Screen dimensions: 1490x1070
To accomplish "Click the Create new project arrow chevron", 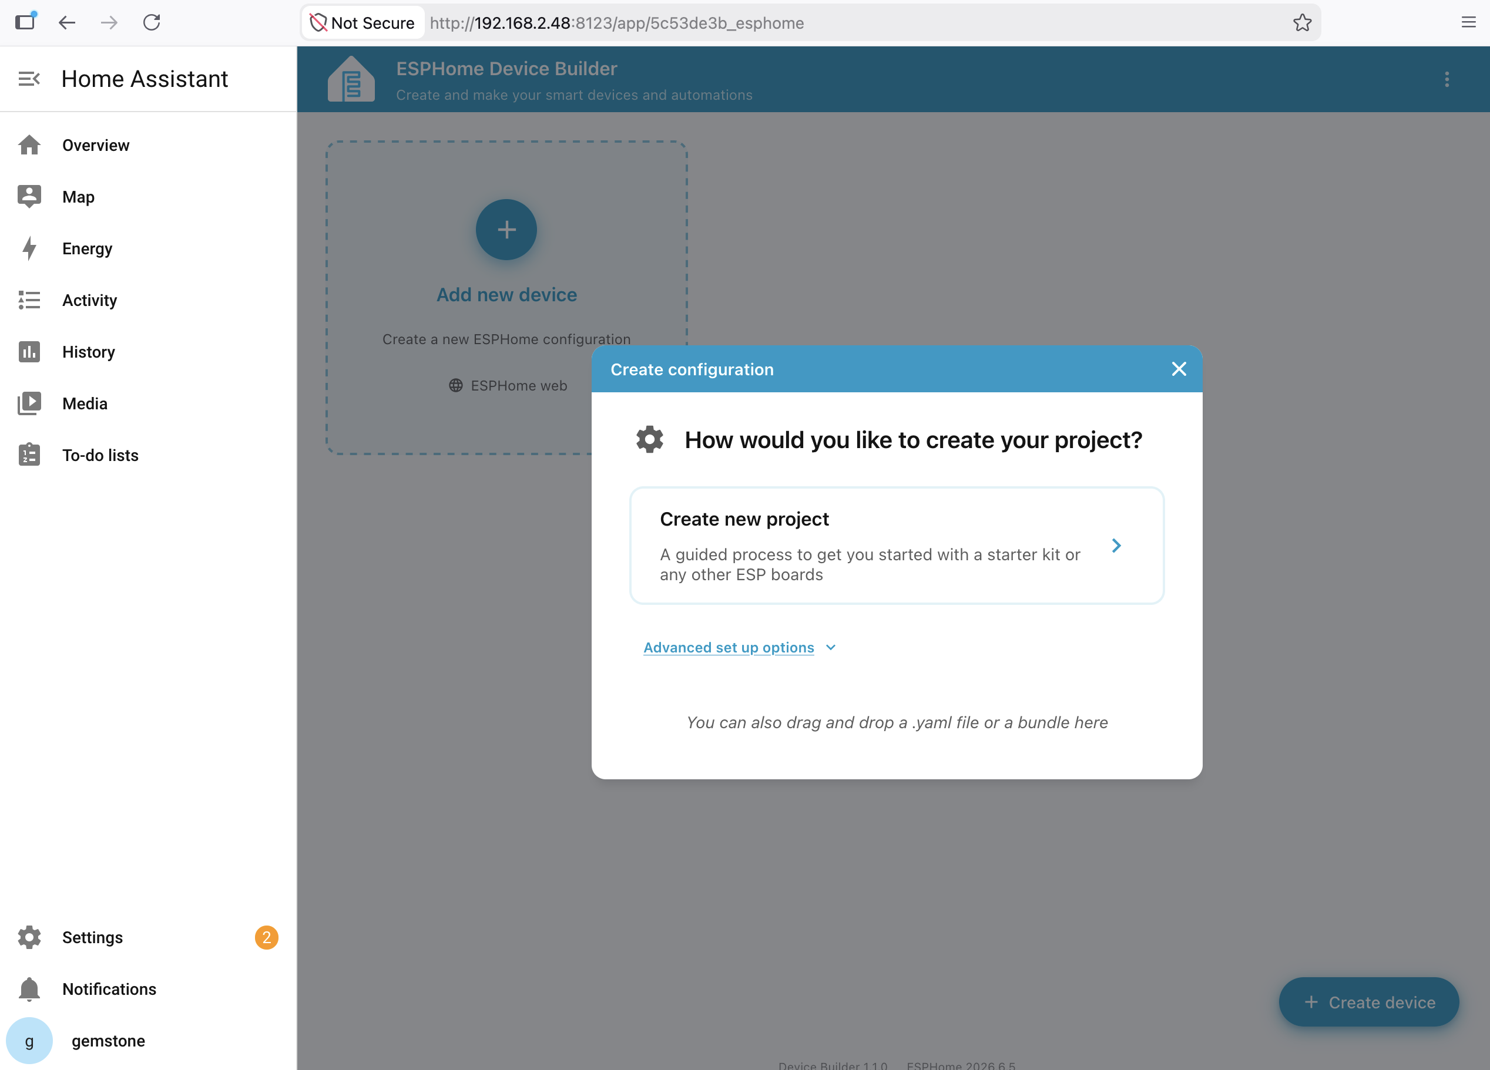I will [1116, 545].
